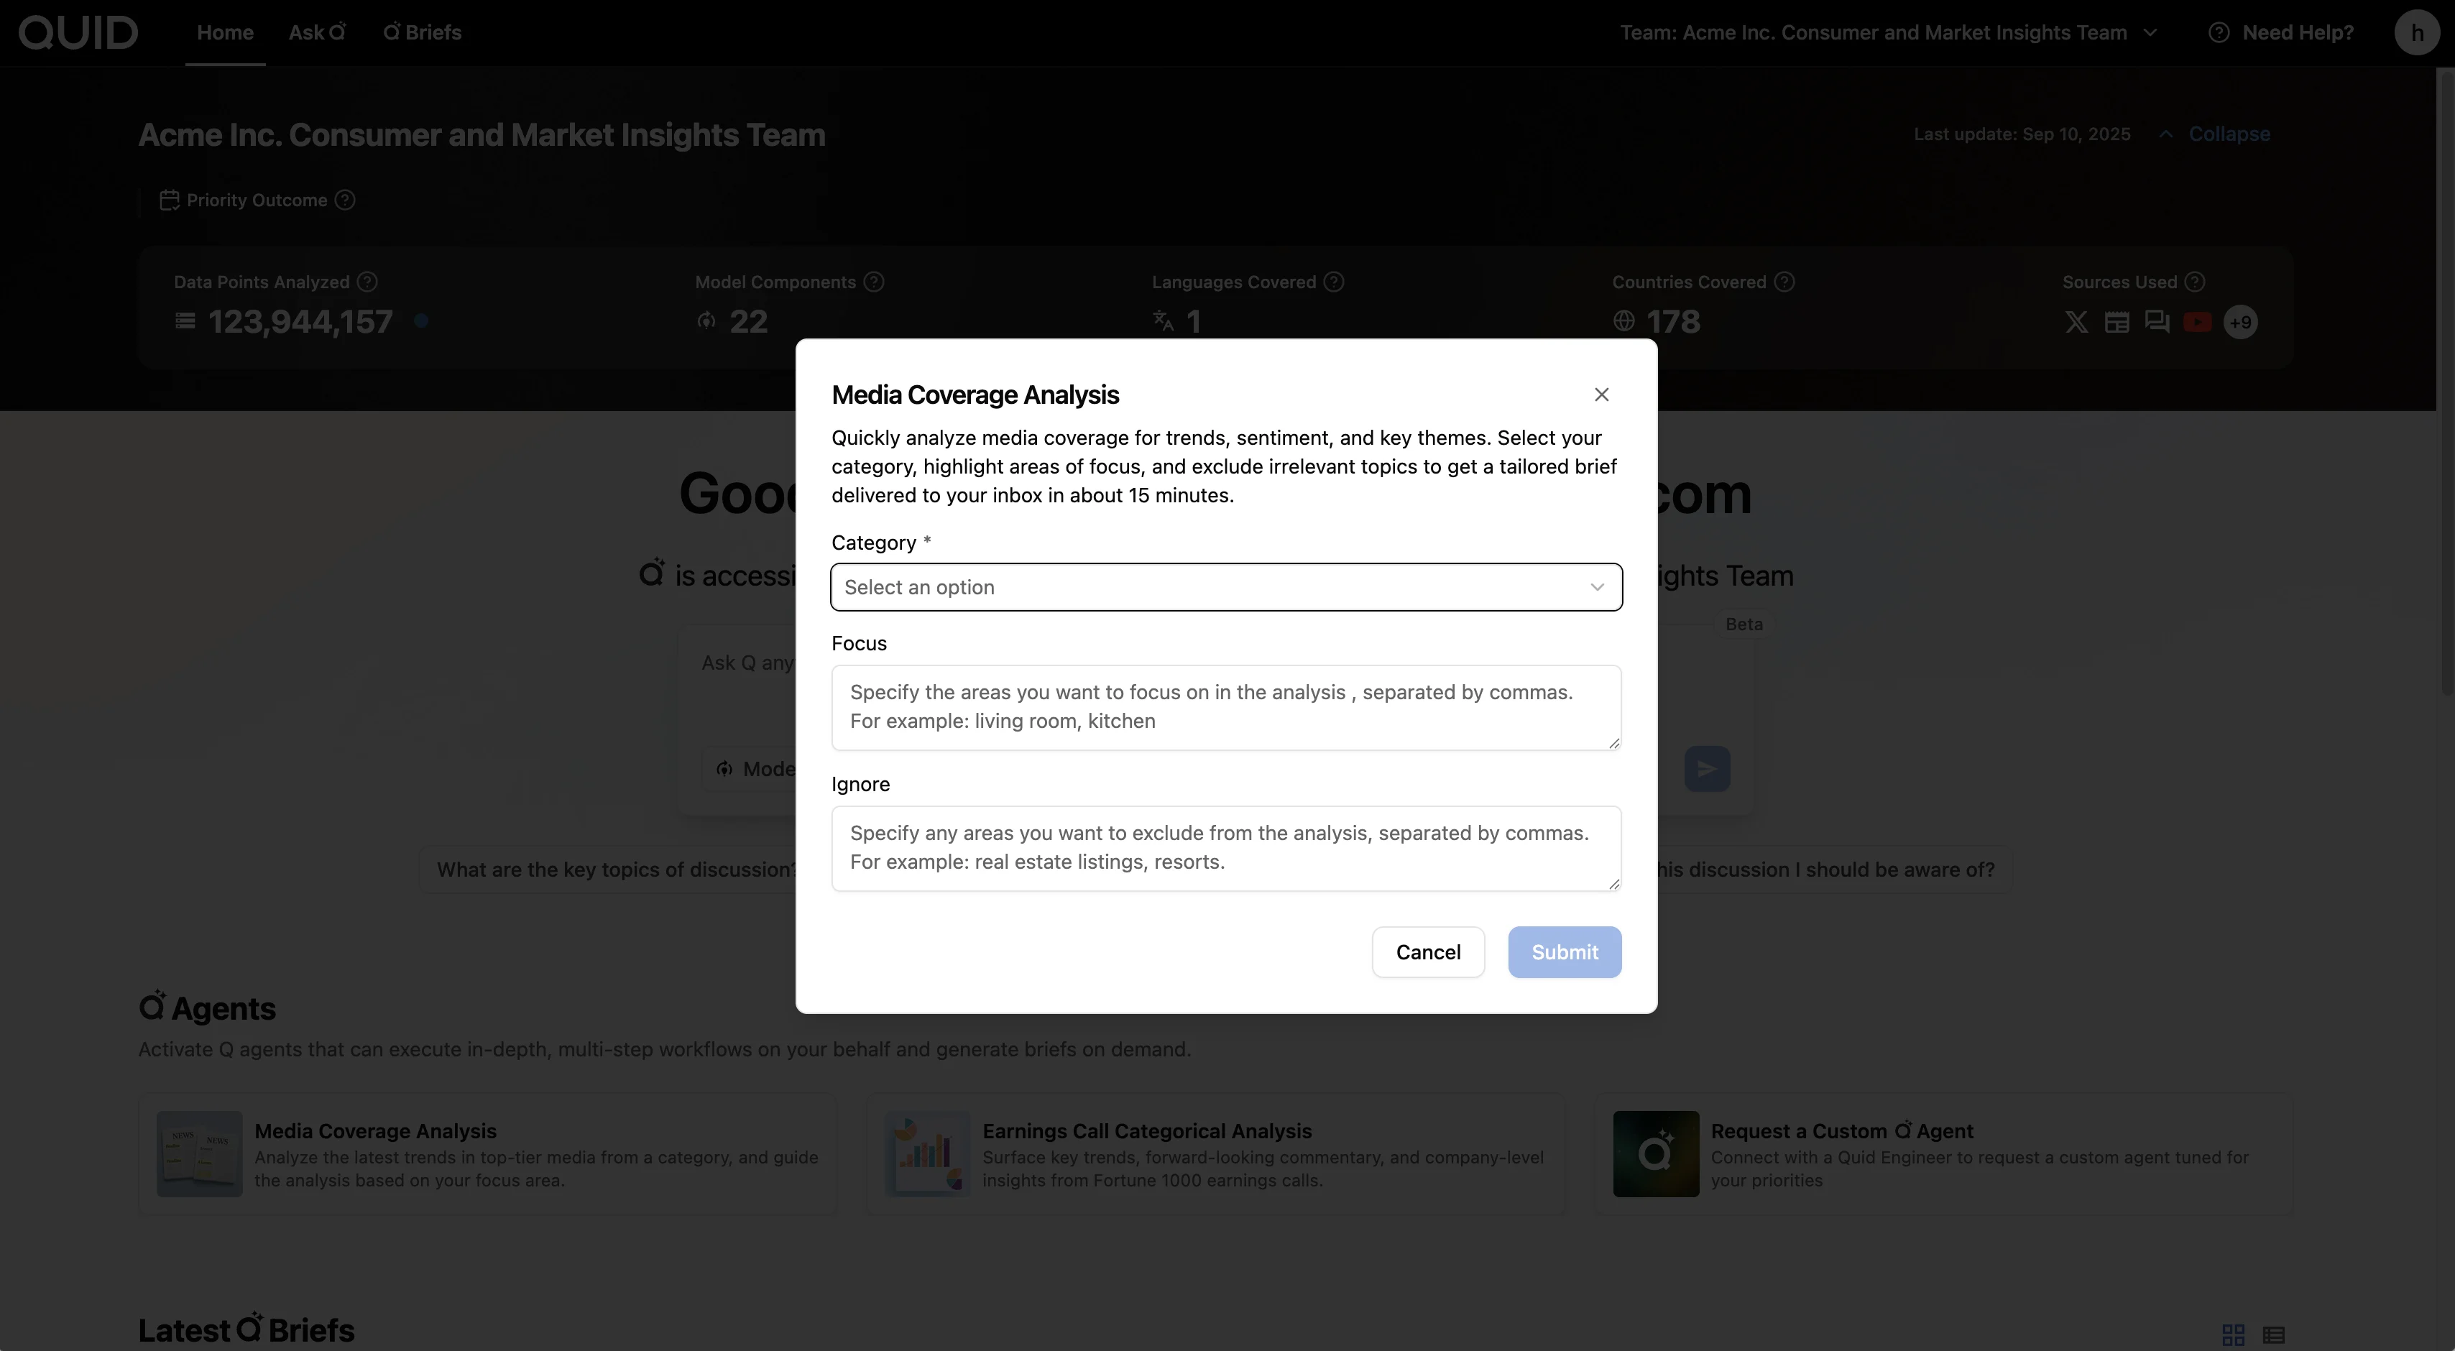The width and height of the screenshot is (2455, 1351).
Task: Click Data Points Analyzed info icon
Action: tap(367, 282)
